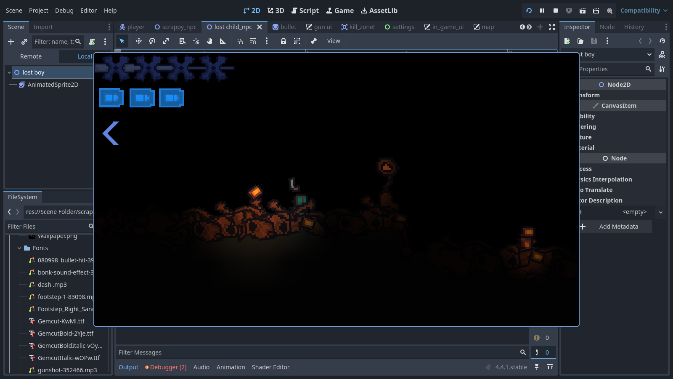
Task: Click the attach script icon in Scene dock
Action: point(92,42)
